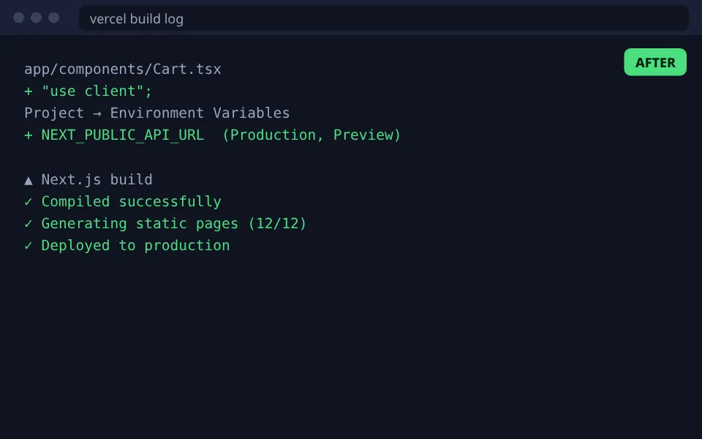This screenshot has width=702, height=439.
Task: Click 'Generating static pages (12/12)' line
Action: pyautogui.click(x=165, y=224)
